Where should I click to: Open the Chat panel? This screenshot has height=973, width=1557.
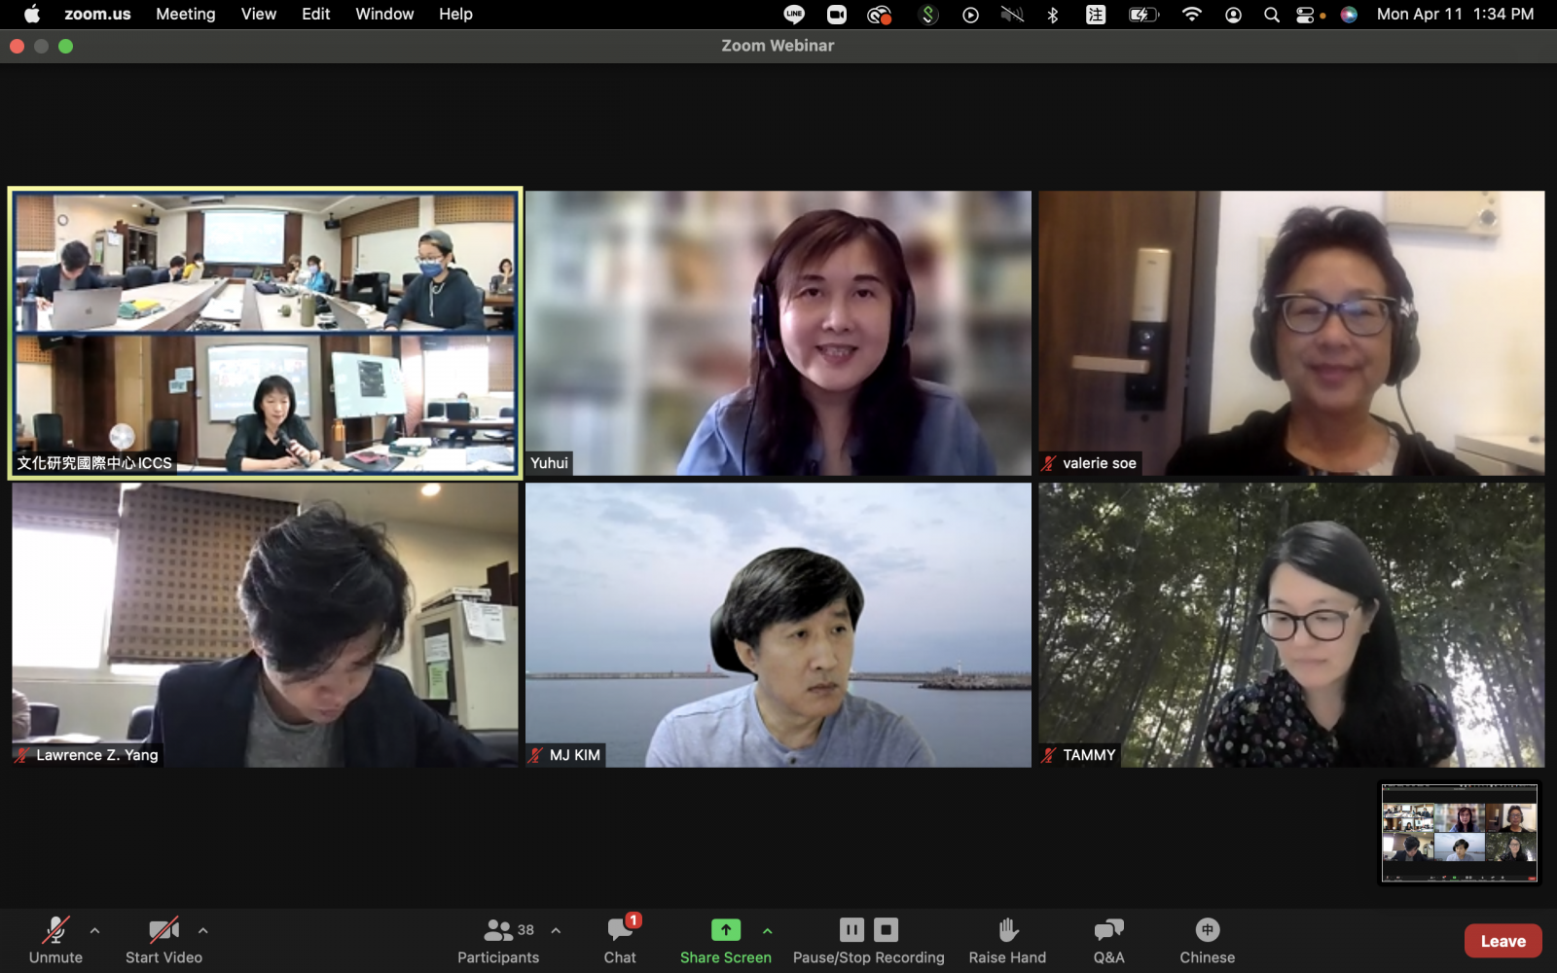click(x=620, y=941)
